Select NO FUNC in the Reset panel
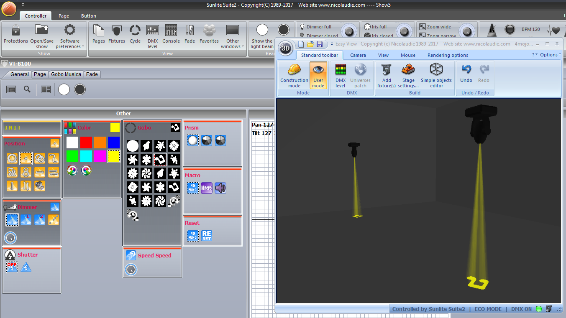Image resolution: width=566 pixels, height=318 pixels. (x=193, y=236)
